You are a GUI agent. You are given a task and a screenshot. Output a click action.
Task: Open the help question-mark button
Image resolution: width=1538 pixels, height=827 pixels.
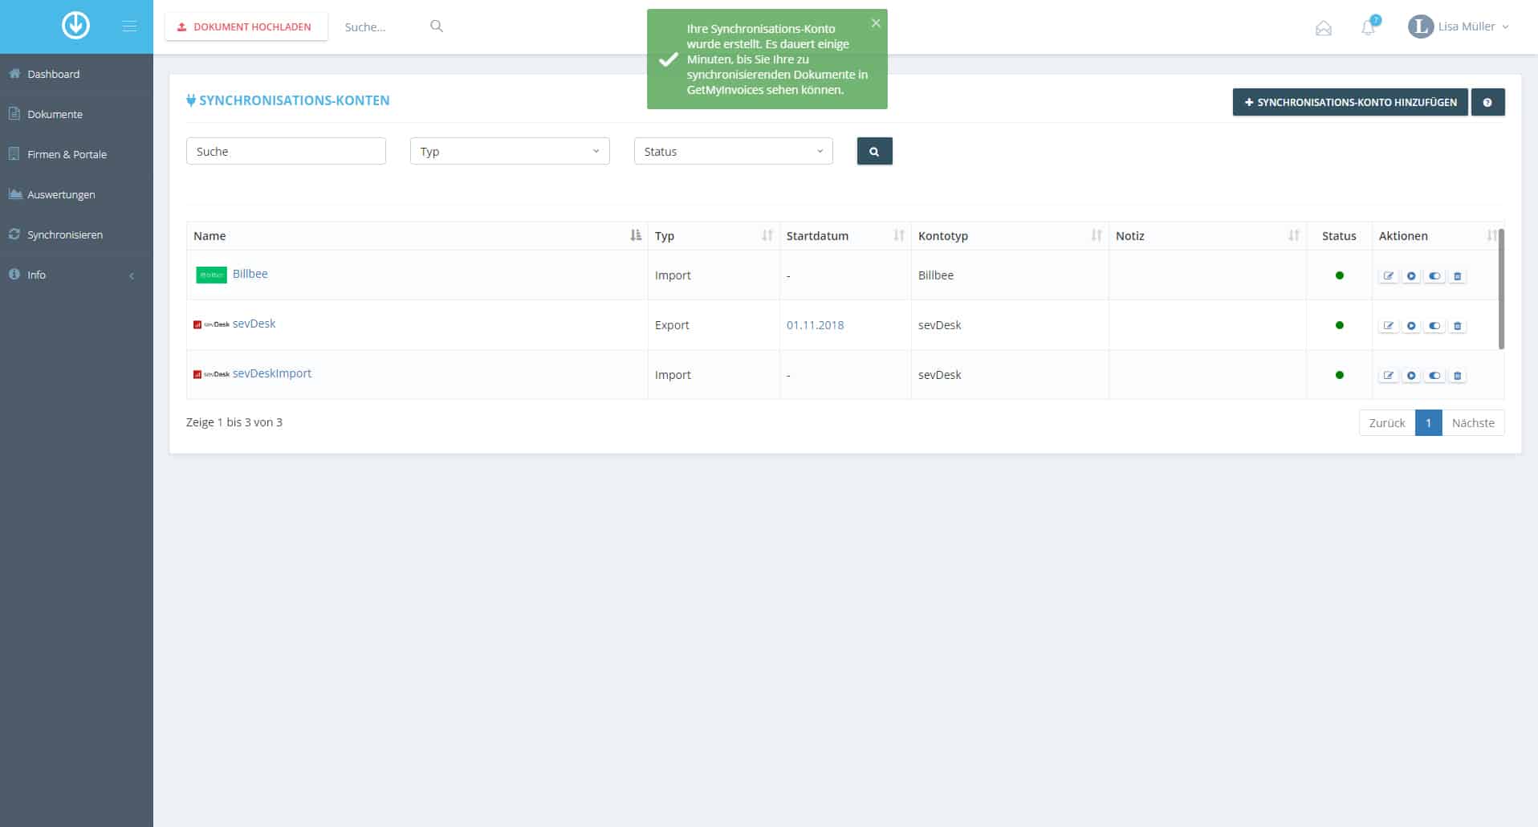coord(1487,103)
